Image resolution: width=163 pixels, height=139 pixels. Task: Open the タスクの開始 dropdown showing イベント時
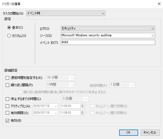(66, 13)
